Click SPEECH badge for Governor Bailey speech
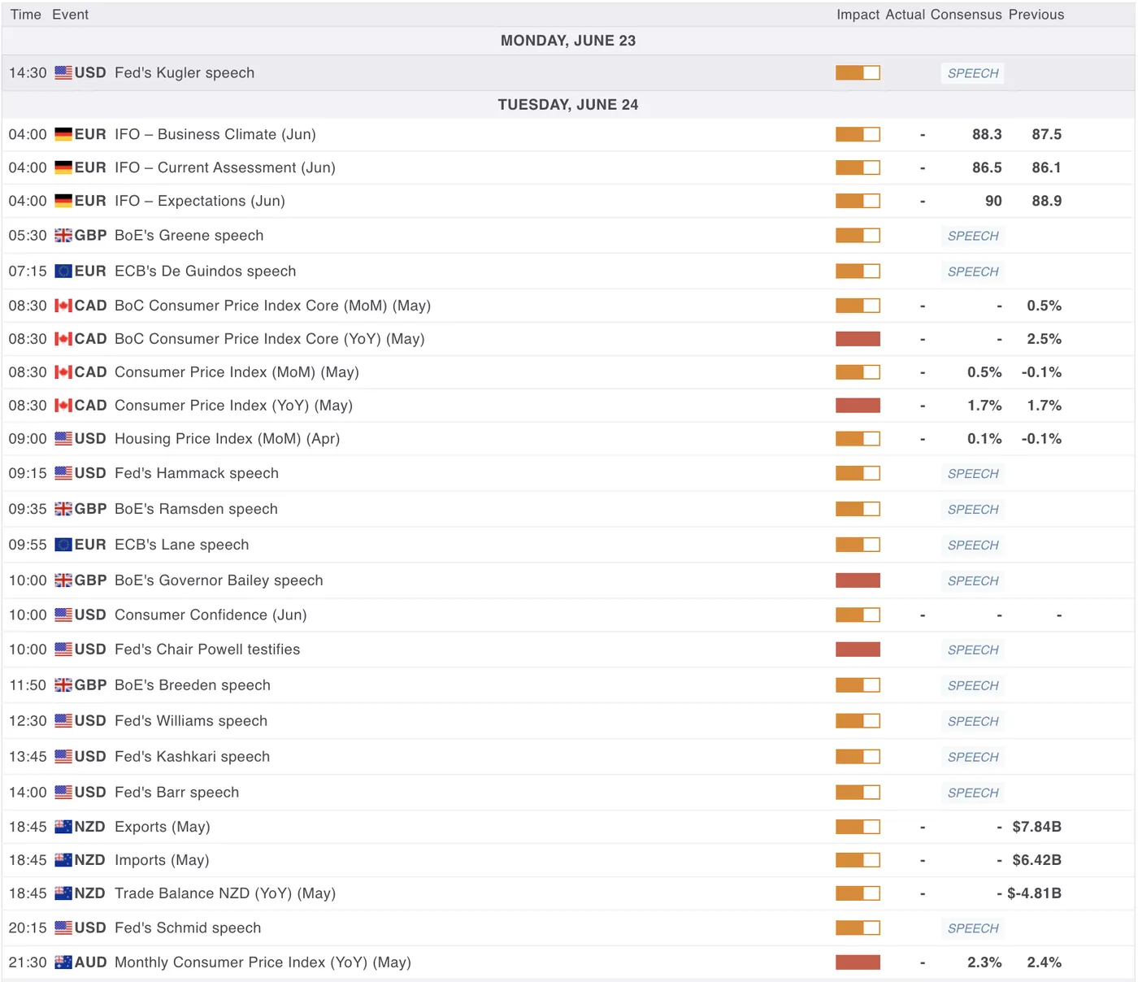This screenshot has width=1138, height=982. 973,581
